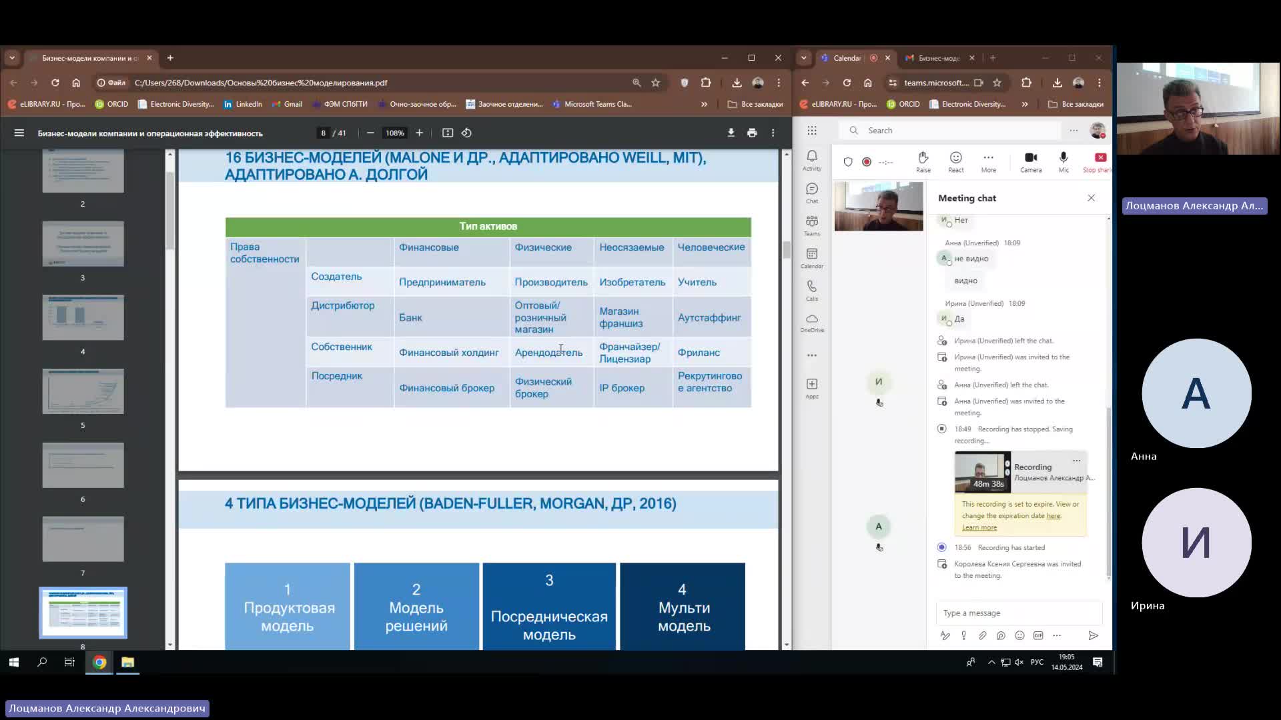Open Microsoft Teams Cla... bookmark

tap(592, 104)
